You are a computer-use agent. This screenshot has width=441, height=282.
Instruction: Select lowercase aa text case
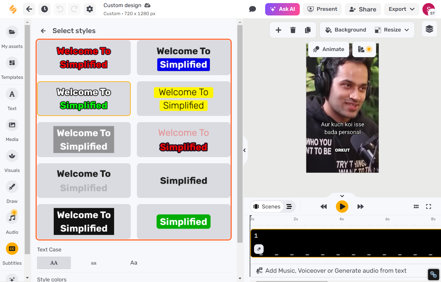pos(94,263)
